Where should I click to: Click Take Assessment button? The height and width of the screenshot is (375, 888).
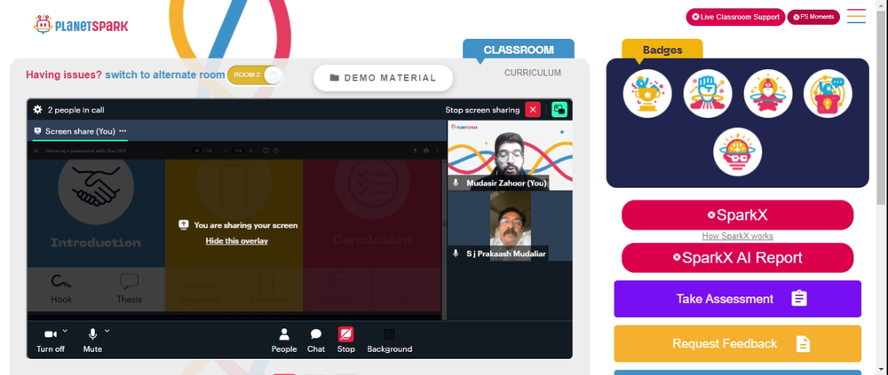click(x=737, y=299)
